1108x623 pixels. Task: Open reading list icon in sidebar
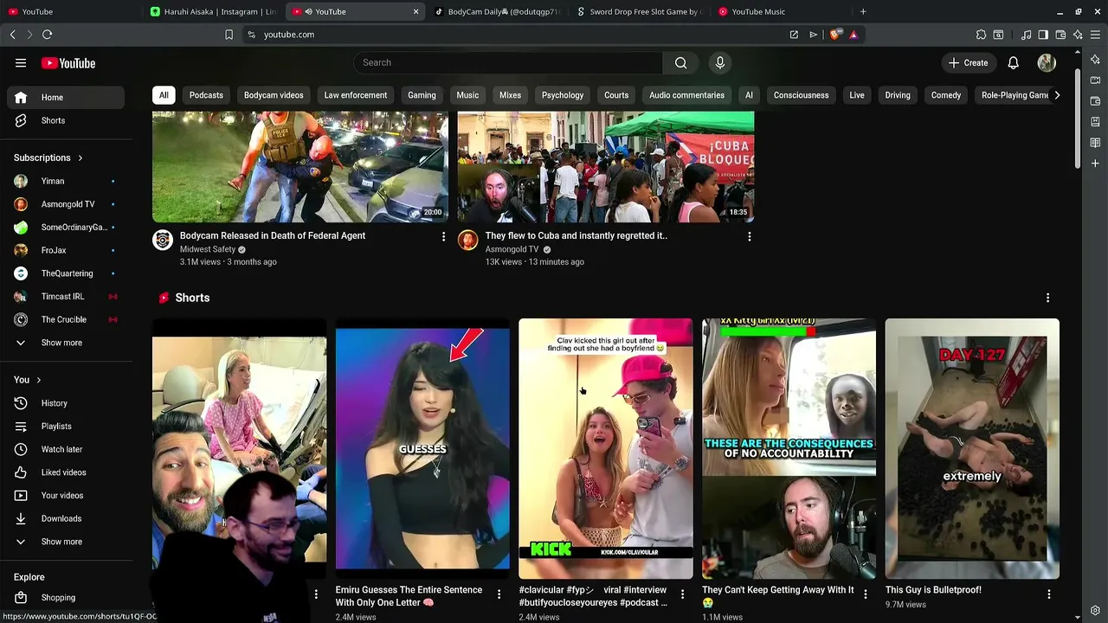point(1095,143)
